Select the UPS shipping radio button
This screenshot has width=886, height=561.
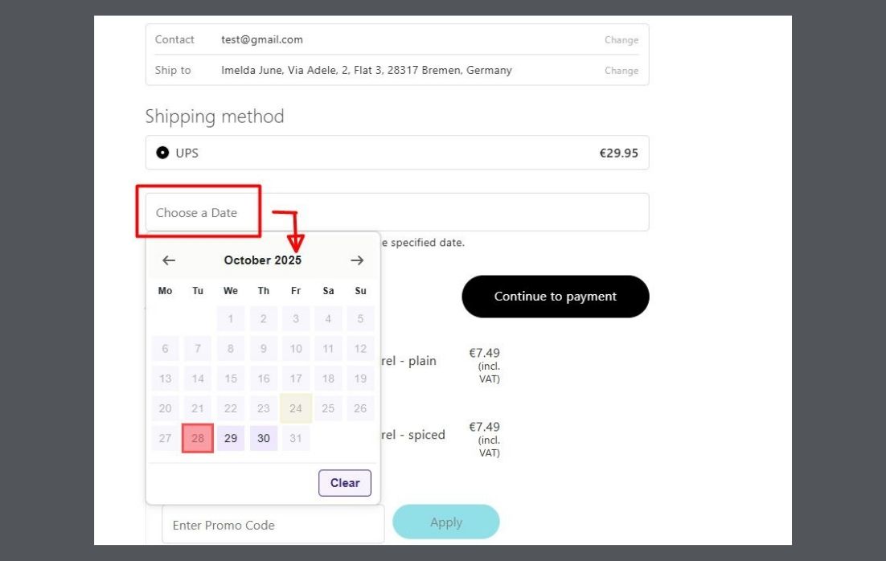point(162,153)
